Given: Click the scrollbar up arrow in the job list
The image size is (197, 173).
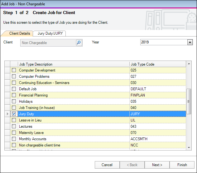Looking at the screenshot, I should [x=189, y=64].
